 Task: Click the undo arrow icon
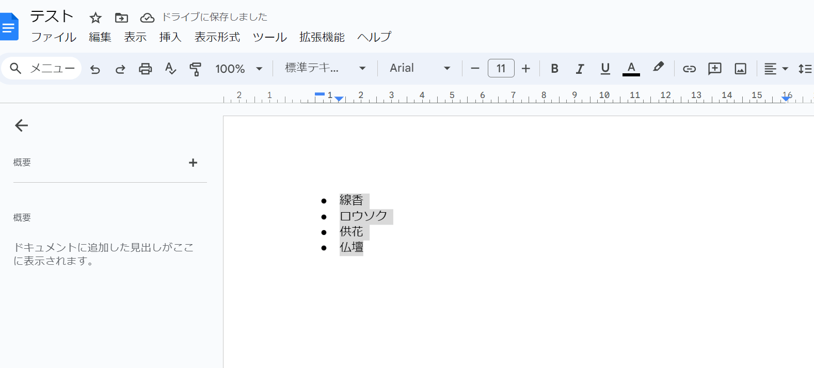(x=95, y=69)
